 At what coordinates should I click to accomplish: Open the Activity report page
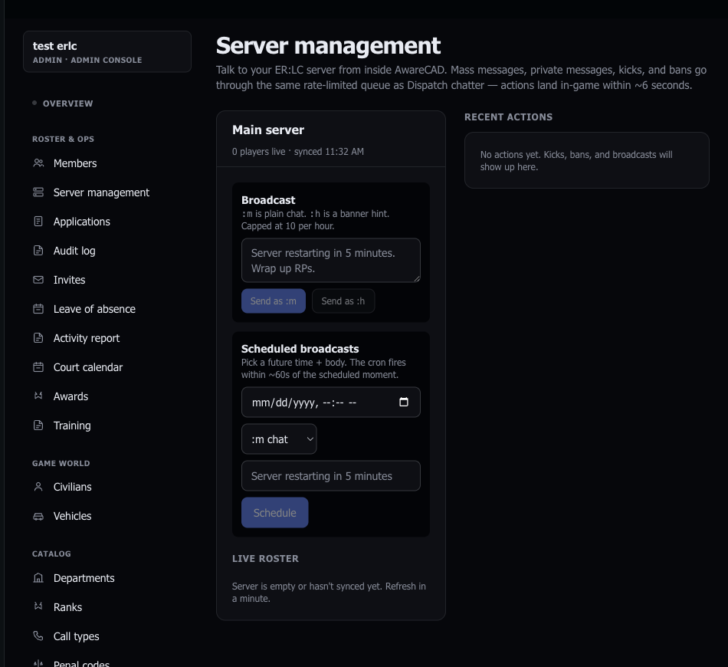coord(87,338)
